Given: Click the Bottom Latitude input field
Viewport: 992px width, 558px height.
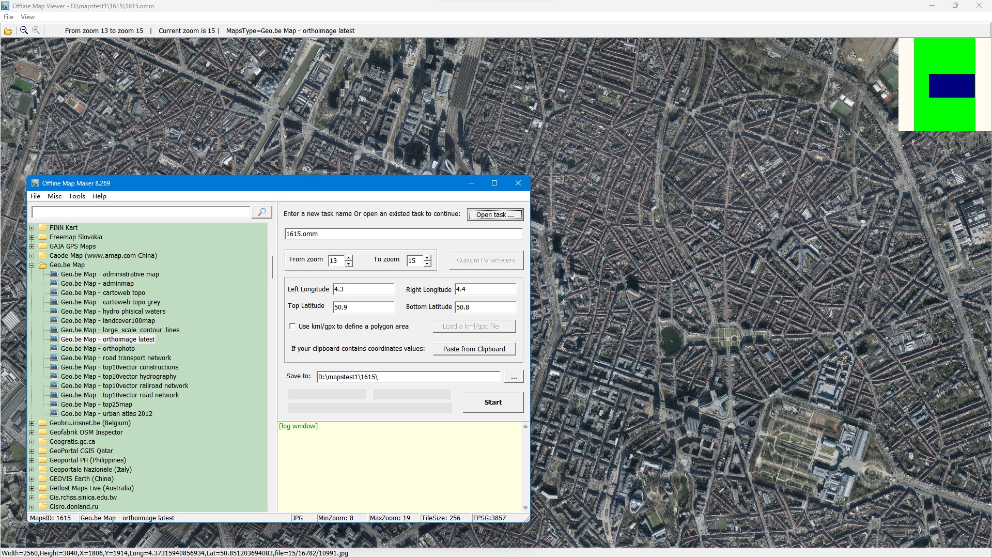Looking at the screenshot, I should coord(485,307).
